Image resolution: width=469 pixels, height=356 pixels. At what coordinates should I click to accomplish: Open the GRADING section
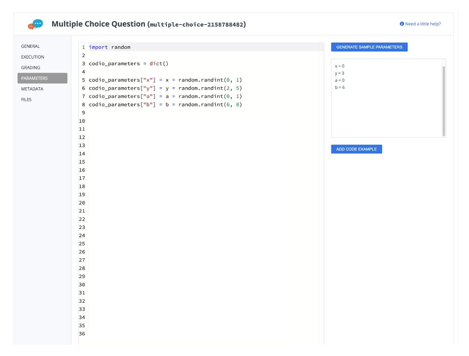coord(30,67)
